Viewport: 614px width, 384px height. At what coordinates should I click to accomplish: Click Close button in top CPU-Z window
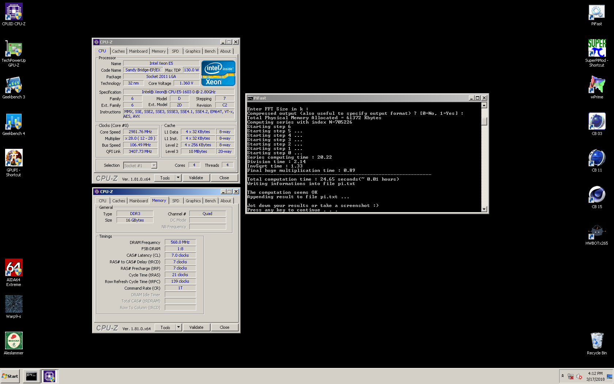pos(224,178)
